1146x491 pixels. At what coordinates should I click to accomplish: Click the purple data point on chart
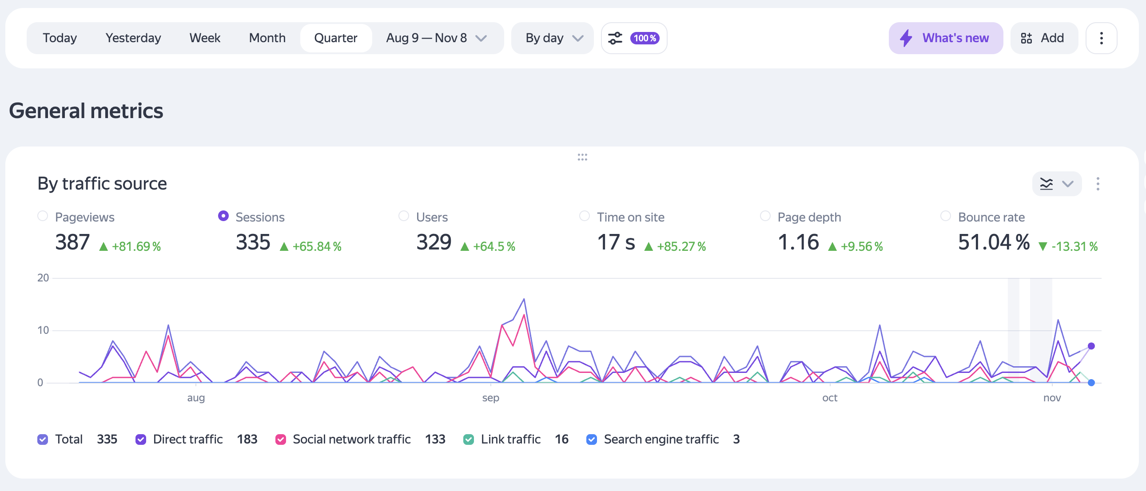1091,346
